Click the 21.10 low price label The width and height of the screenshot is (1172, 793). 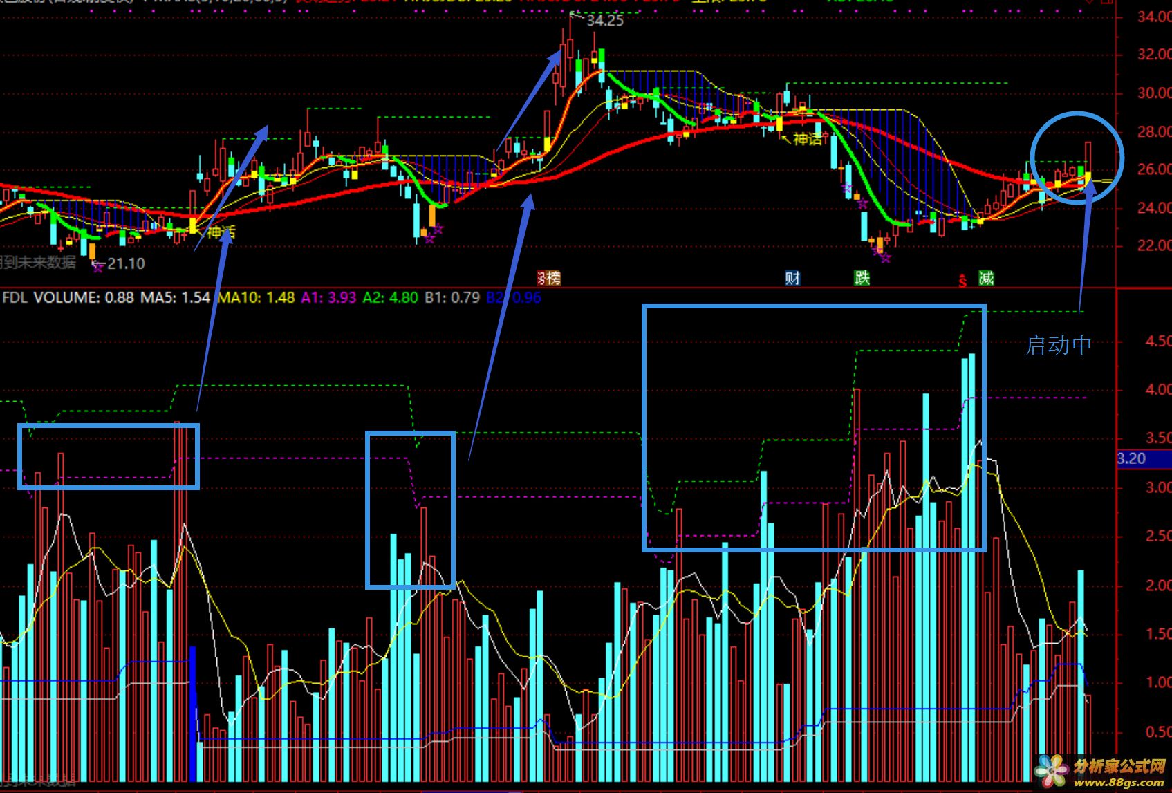[127, 263]
